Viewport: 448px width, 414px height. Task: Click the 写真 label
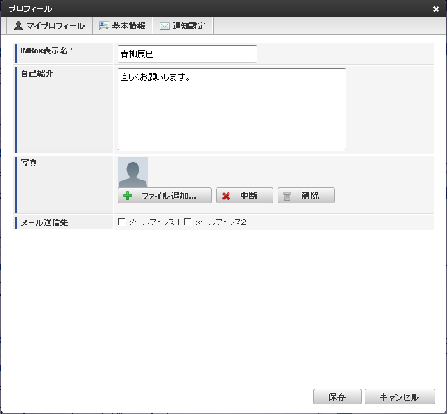click(29, 163)
